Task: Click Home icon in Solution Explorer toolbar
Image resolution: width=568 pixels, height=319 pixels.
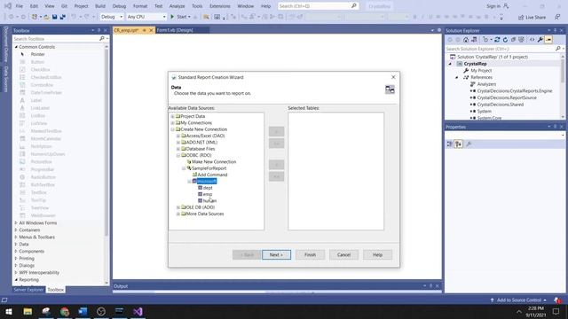Action: [x=466, y=40]
